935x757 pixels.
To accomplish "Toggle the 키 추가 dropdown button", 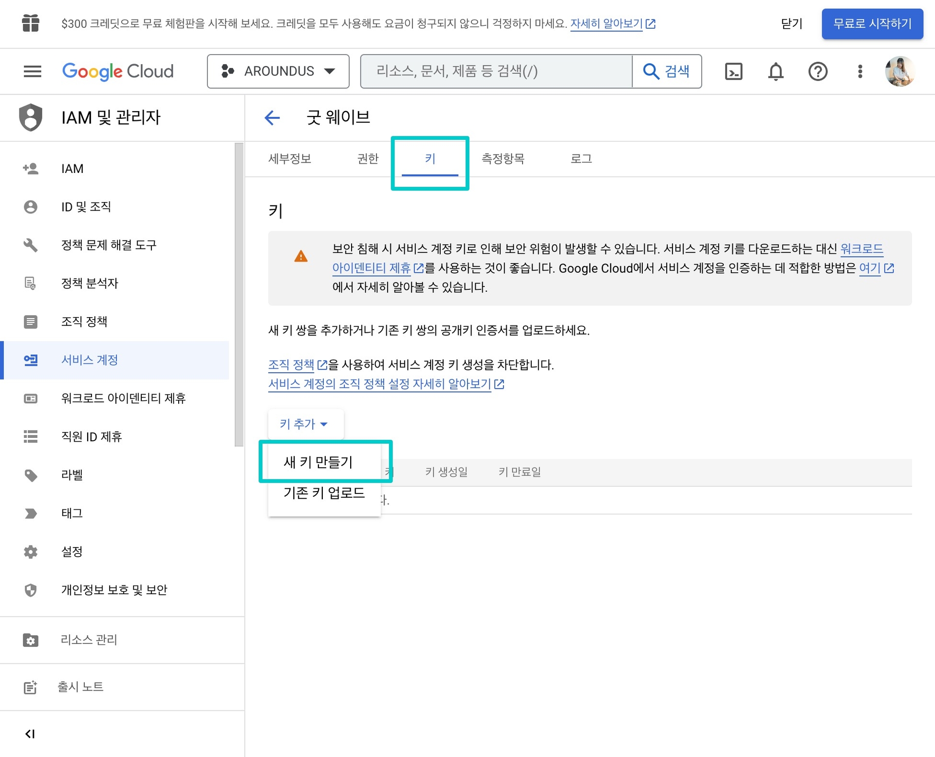I will (x=304, y=424).
